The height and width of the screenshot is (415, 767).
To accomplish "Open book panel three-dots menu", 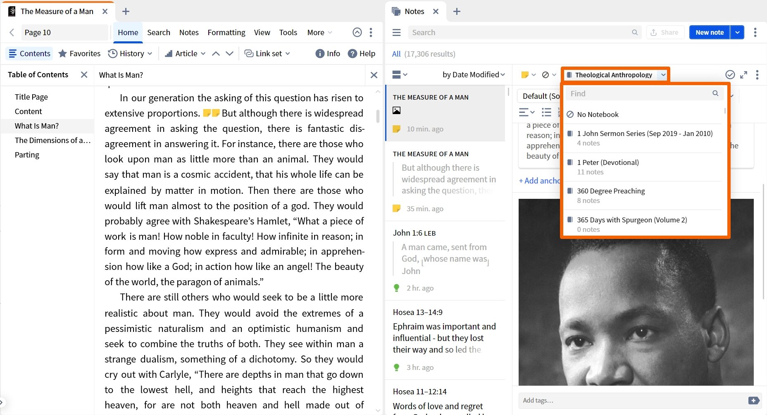I will (x=371, y=32).
